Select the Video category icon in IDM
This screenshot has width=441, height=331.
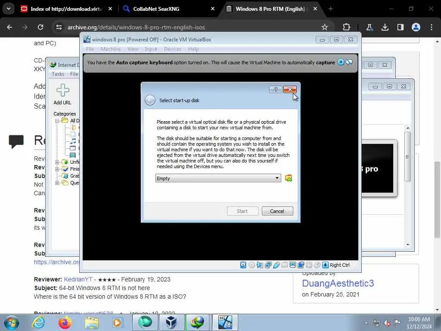73,155
